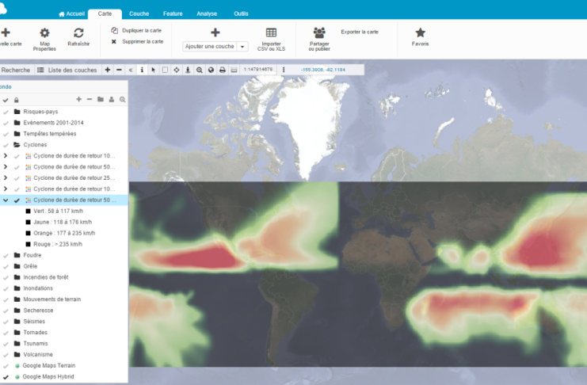Click the Partager ou publier icon

coord(319,32)
